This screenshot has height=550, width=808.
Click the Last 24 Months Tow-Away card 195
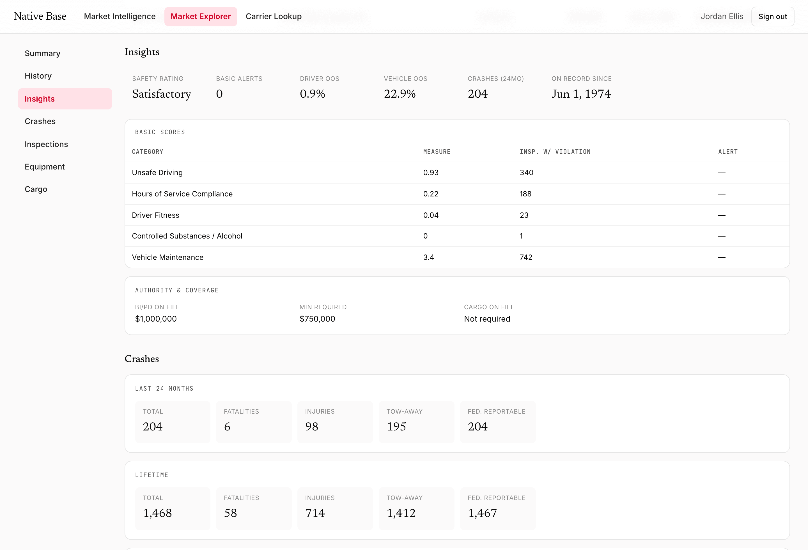click(417, 422)
